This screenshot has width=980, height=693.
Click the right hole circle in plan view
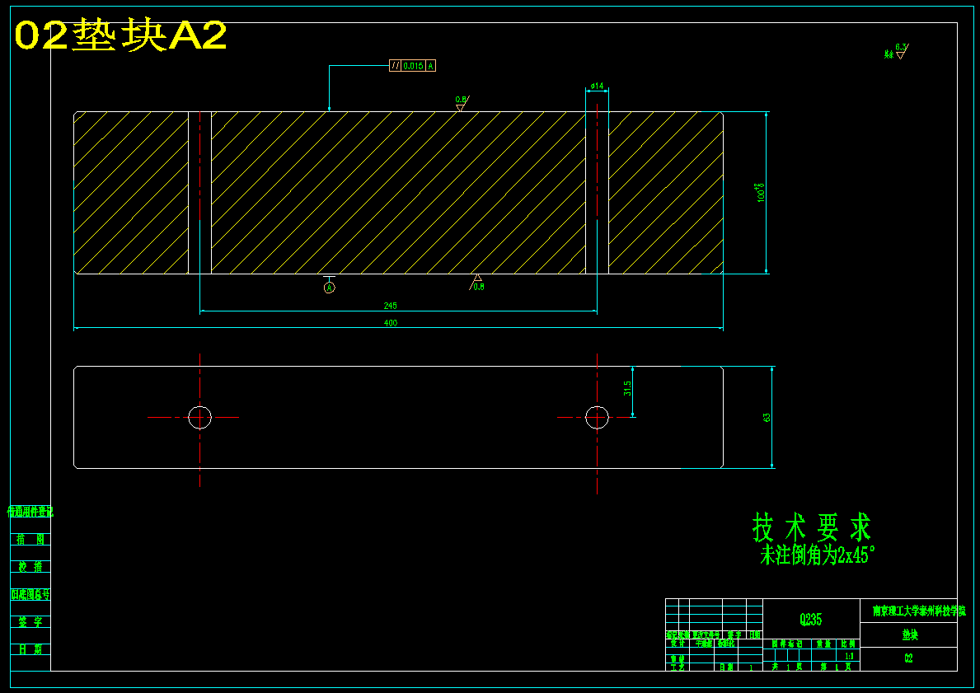pos(597,418)
